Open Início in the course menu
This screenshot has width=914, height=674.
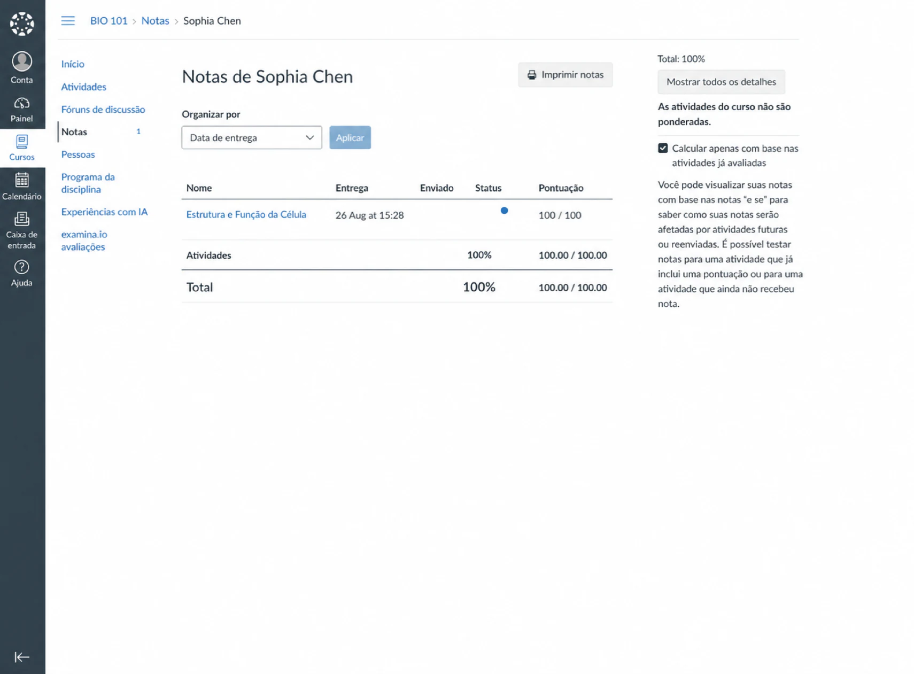coord(73,64)
